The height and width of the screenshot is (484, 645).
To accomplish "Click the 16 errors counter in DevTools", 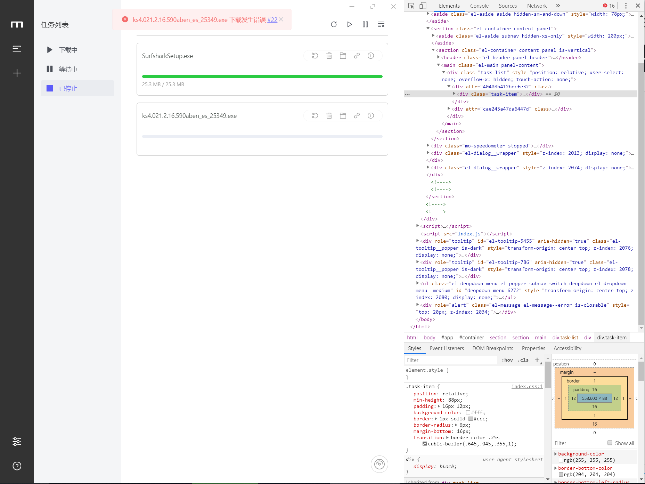I will coord(609,6).
